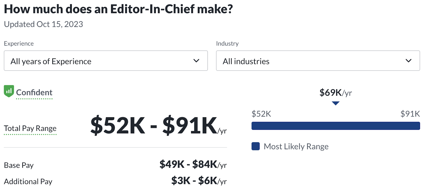
Task: Click the Most Likely Range blue swatch
Action: 255,146
